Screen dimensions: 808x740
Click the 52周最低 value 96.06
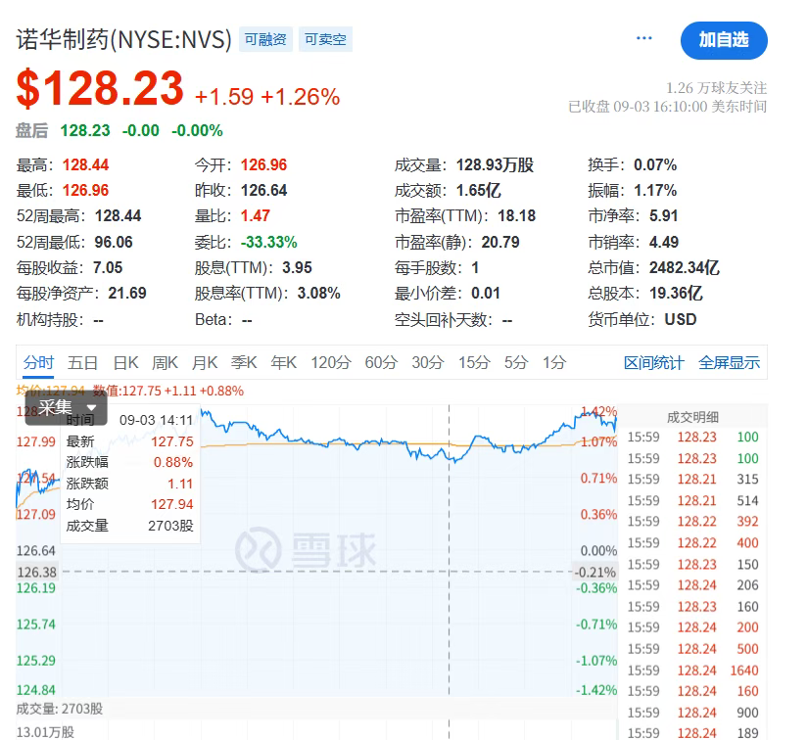pyautogui.click(x=114, y=242)
